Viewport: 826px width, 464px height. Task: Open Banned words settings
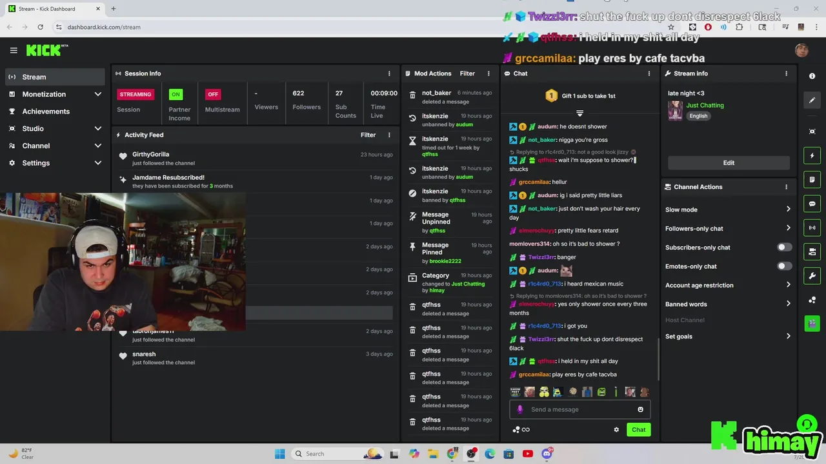point(728,304)
